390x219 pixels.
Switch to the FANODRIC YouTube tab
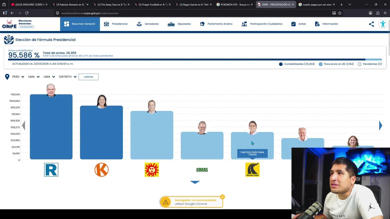[x=27, y=5]
